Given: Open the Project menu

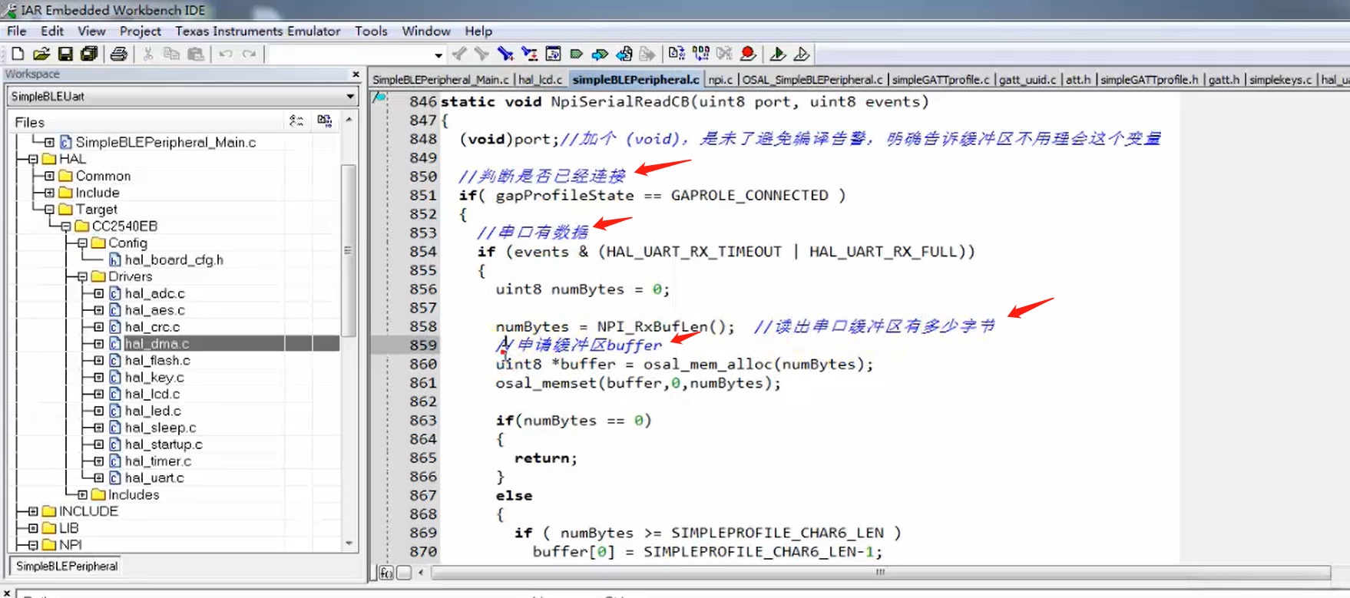Looking at the screenshot, I should [140, 31].
